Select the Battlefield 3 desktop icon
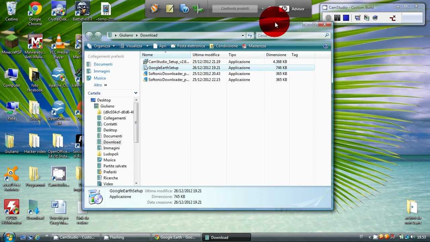 point(82,11)
